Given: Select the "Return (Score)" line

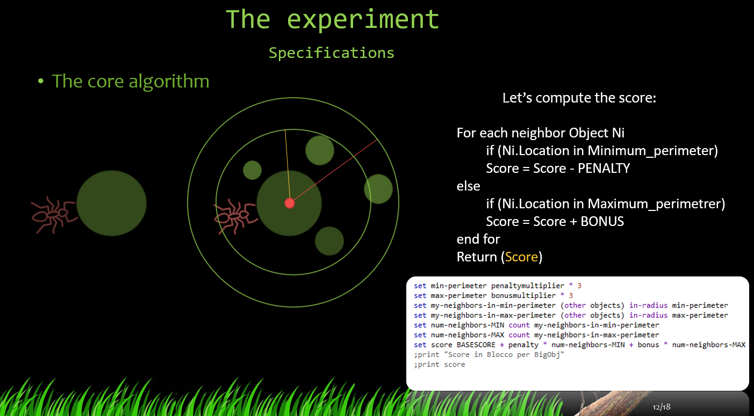Looking at the screenshot, I should click(x=499, y=257).
